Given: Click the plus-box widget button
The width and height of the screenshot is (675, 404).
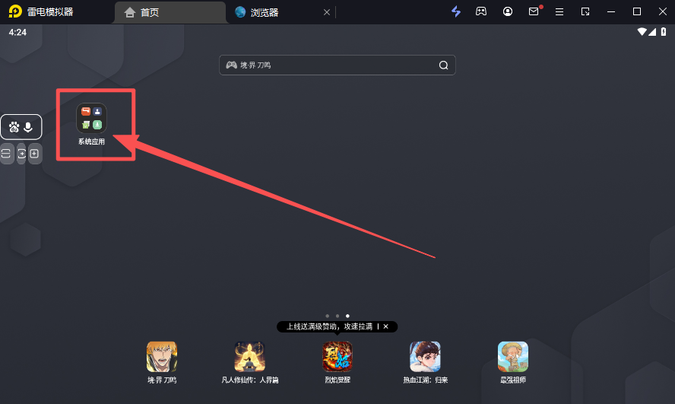Looking at the screenshot, I should point(35,154).
